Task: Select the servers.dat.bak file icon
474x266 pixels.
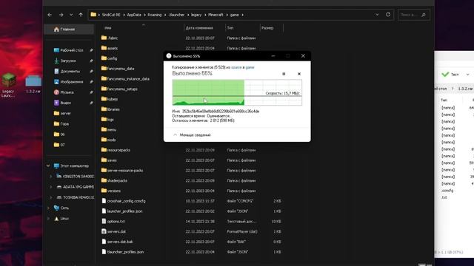Action: [104, 242]
